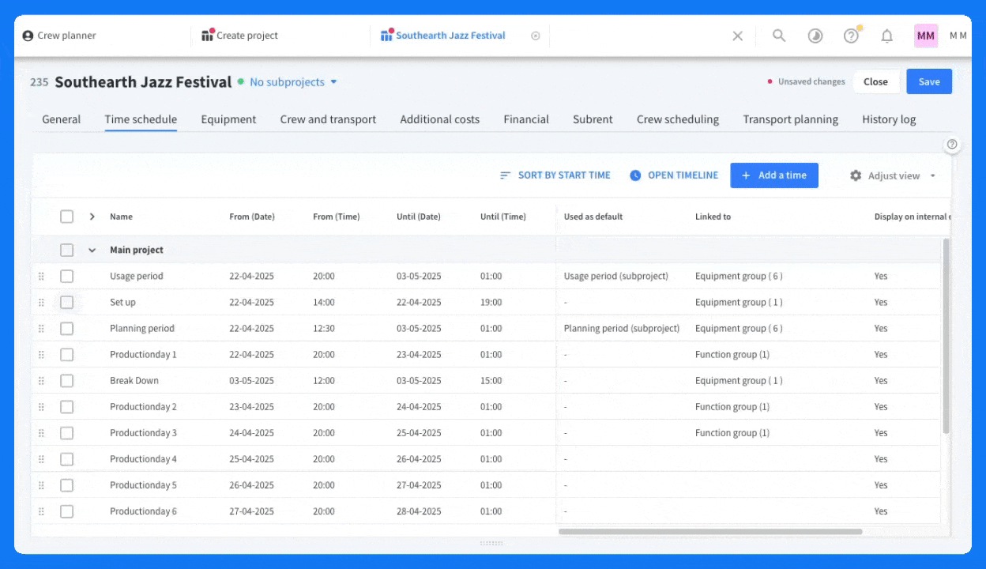Click the notifications bell icon
The height and width of the screenshot is (569, 986).
click(x=887, y=36)
